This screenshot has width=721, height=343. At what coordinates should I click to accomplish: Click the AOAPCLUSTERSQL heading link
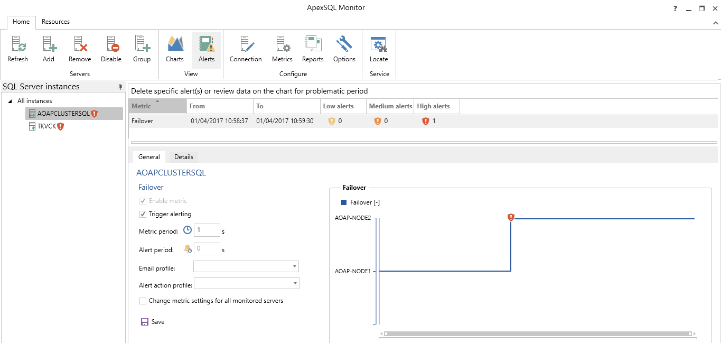coord(171,173)
